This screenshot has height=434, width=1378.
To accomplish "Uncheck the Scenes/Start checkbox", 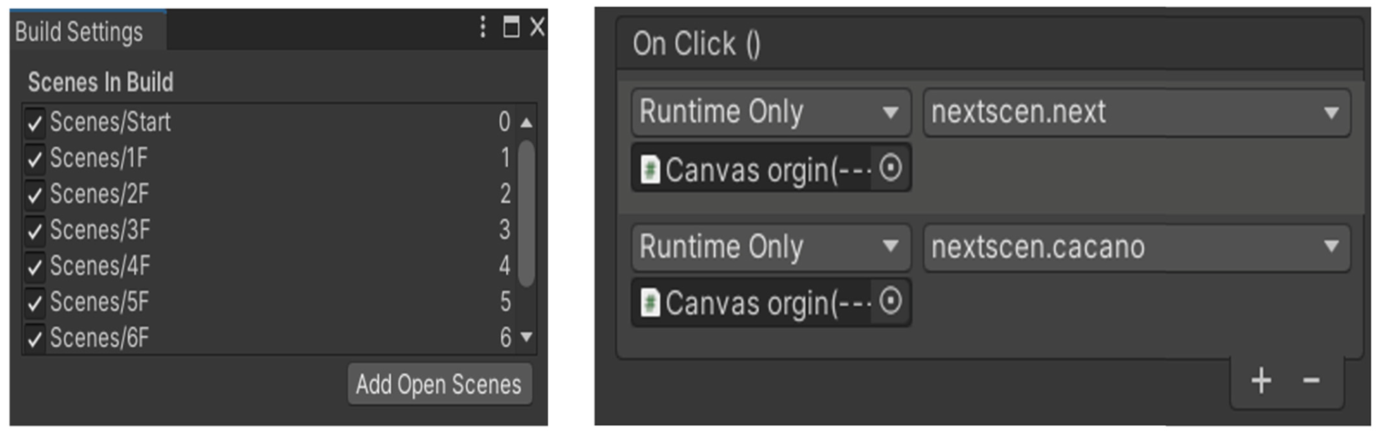I will click(35, 123).
